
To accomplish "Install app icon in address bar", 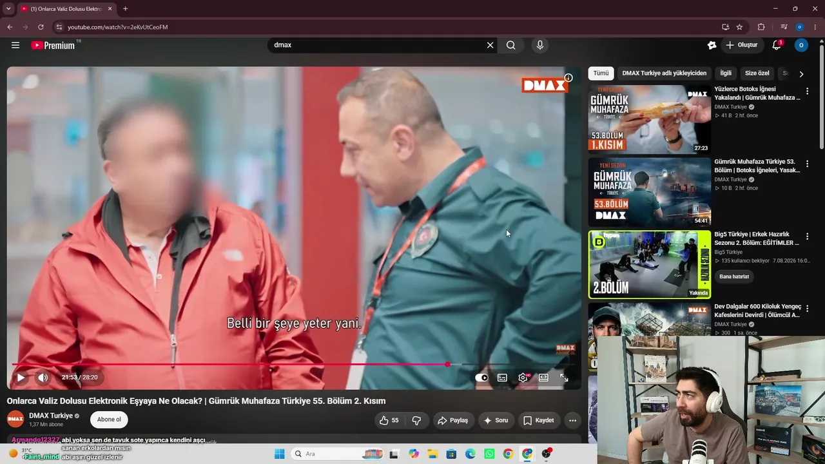I will point(725,27).
